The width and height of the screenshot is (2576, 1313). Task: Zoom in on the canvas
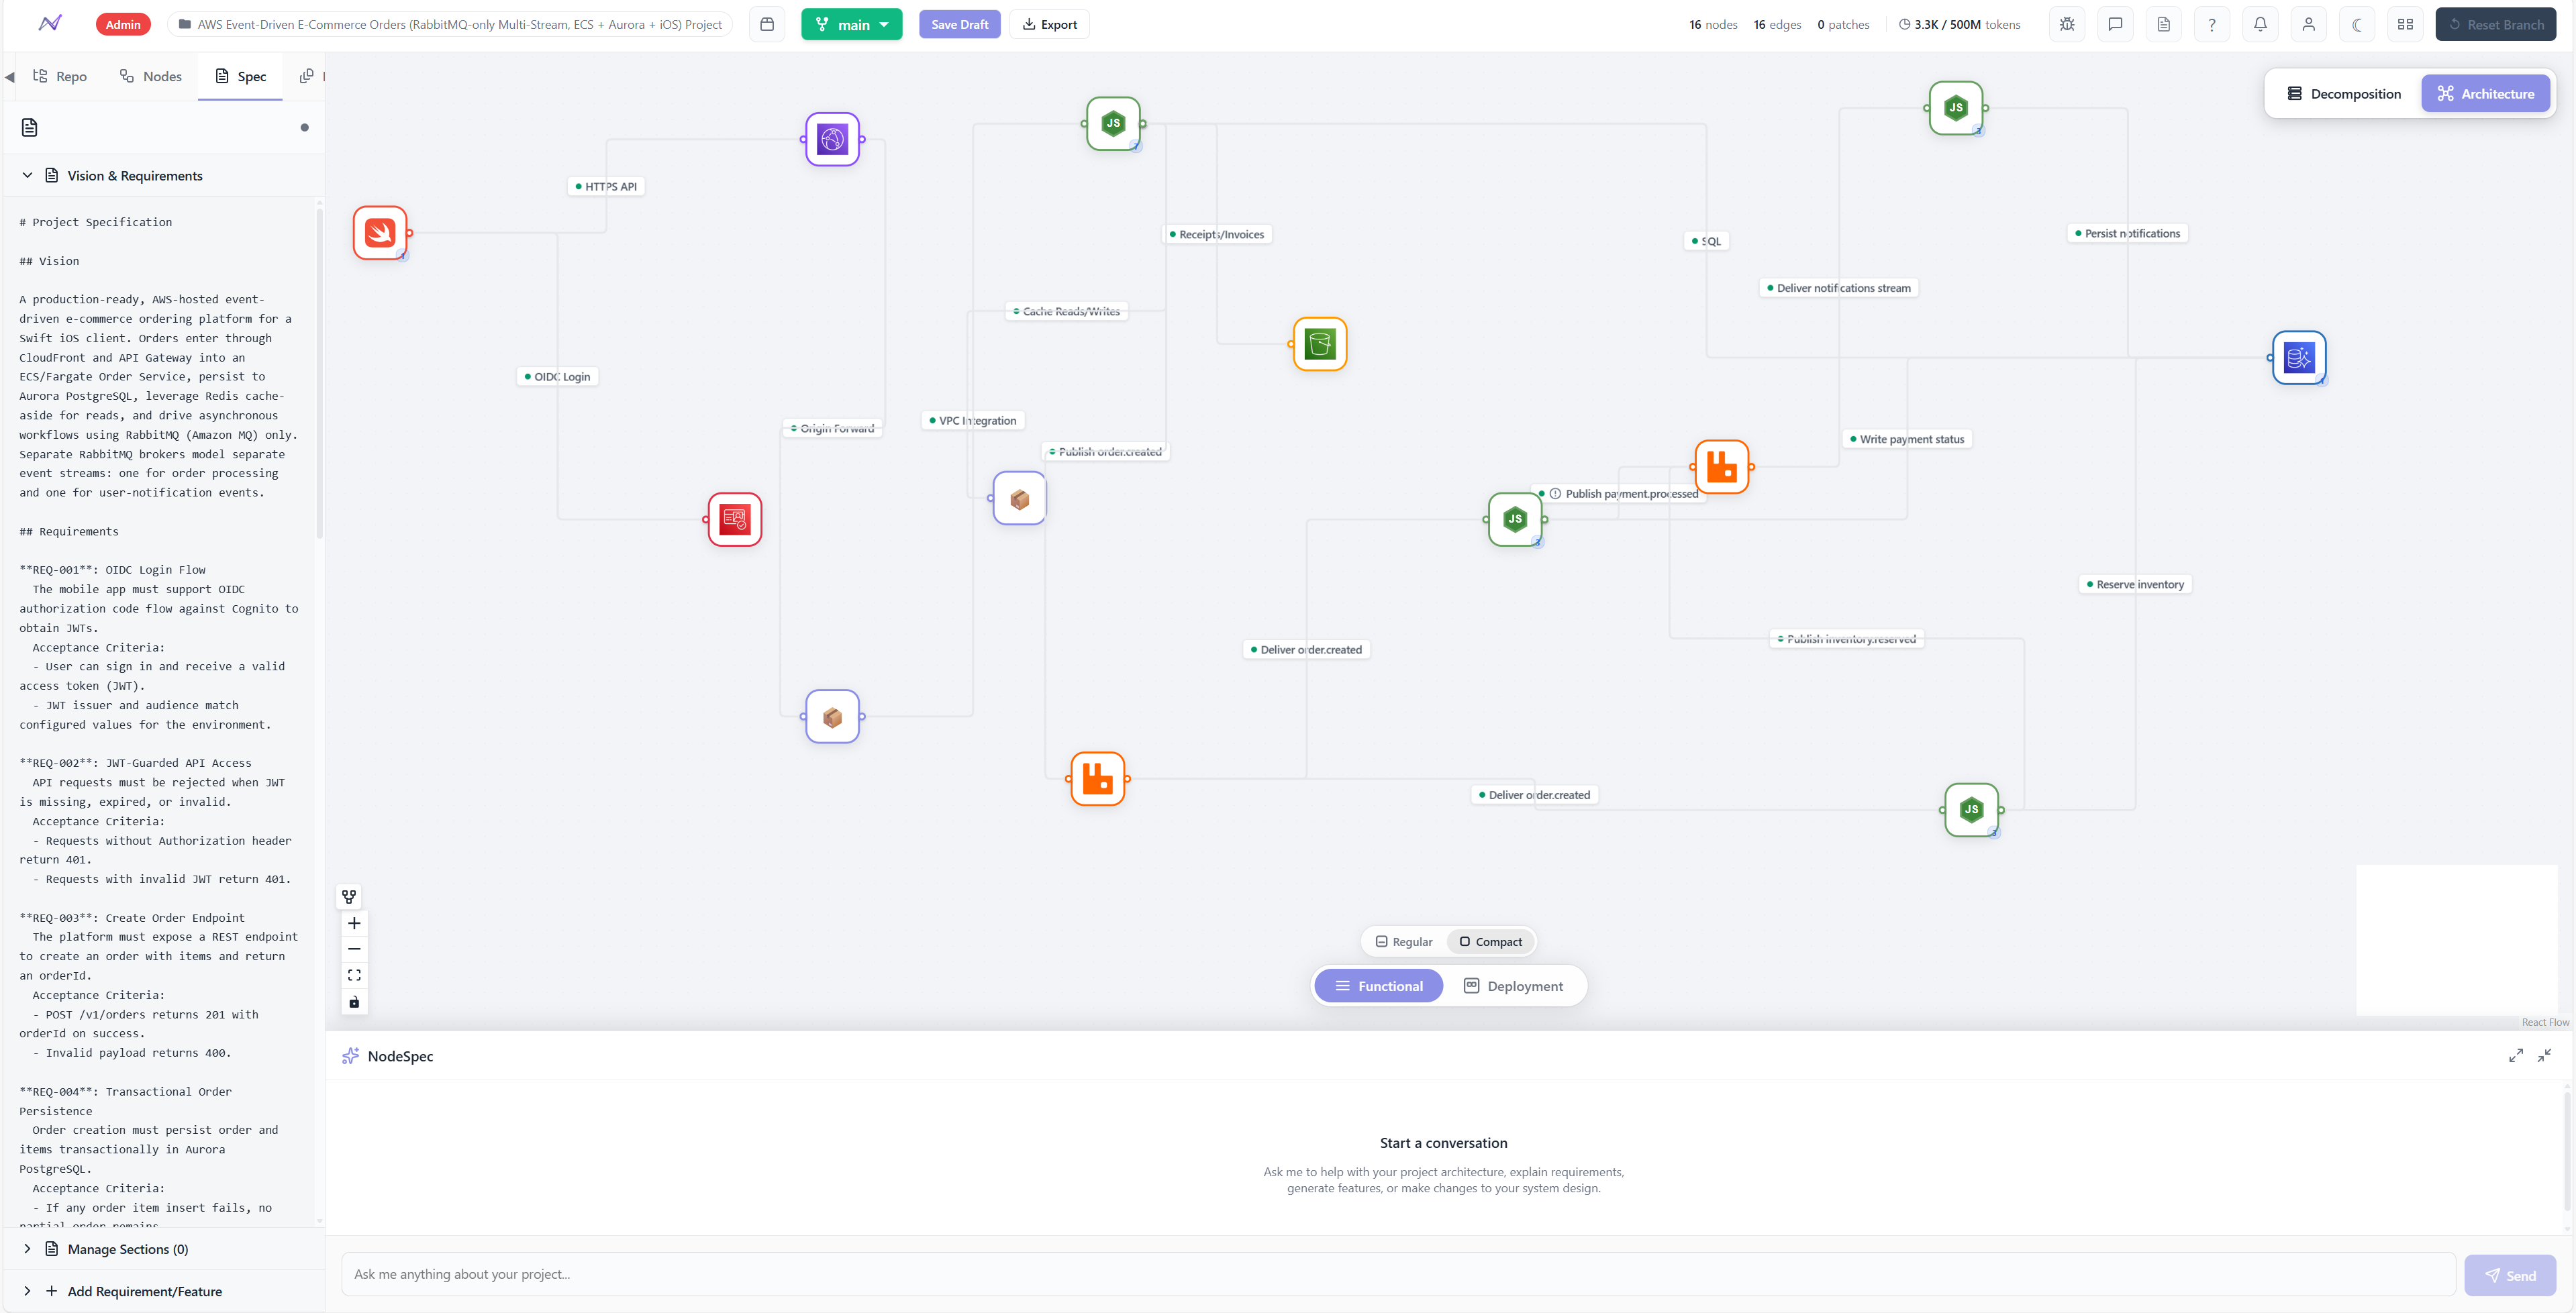[354, 923]
